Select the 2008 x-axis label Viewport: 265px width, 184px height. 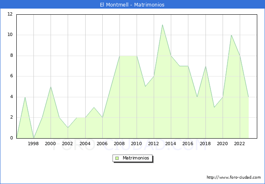pos(119,144)
